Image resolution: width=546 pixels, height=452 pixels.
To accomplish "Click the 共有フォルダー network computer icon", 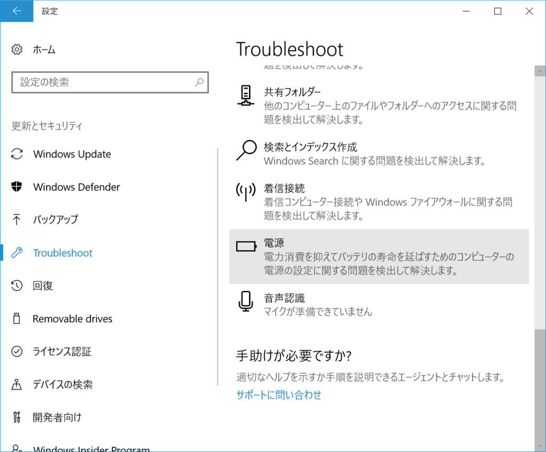I will pyautogui.click(x=246, y=95).
